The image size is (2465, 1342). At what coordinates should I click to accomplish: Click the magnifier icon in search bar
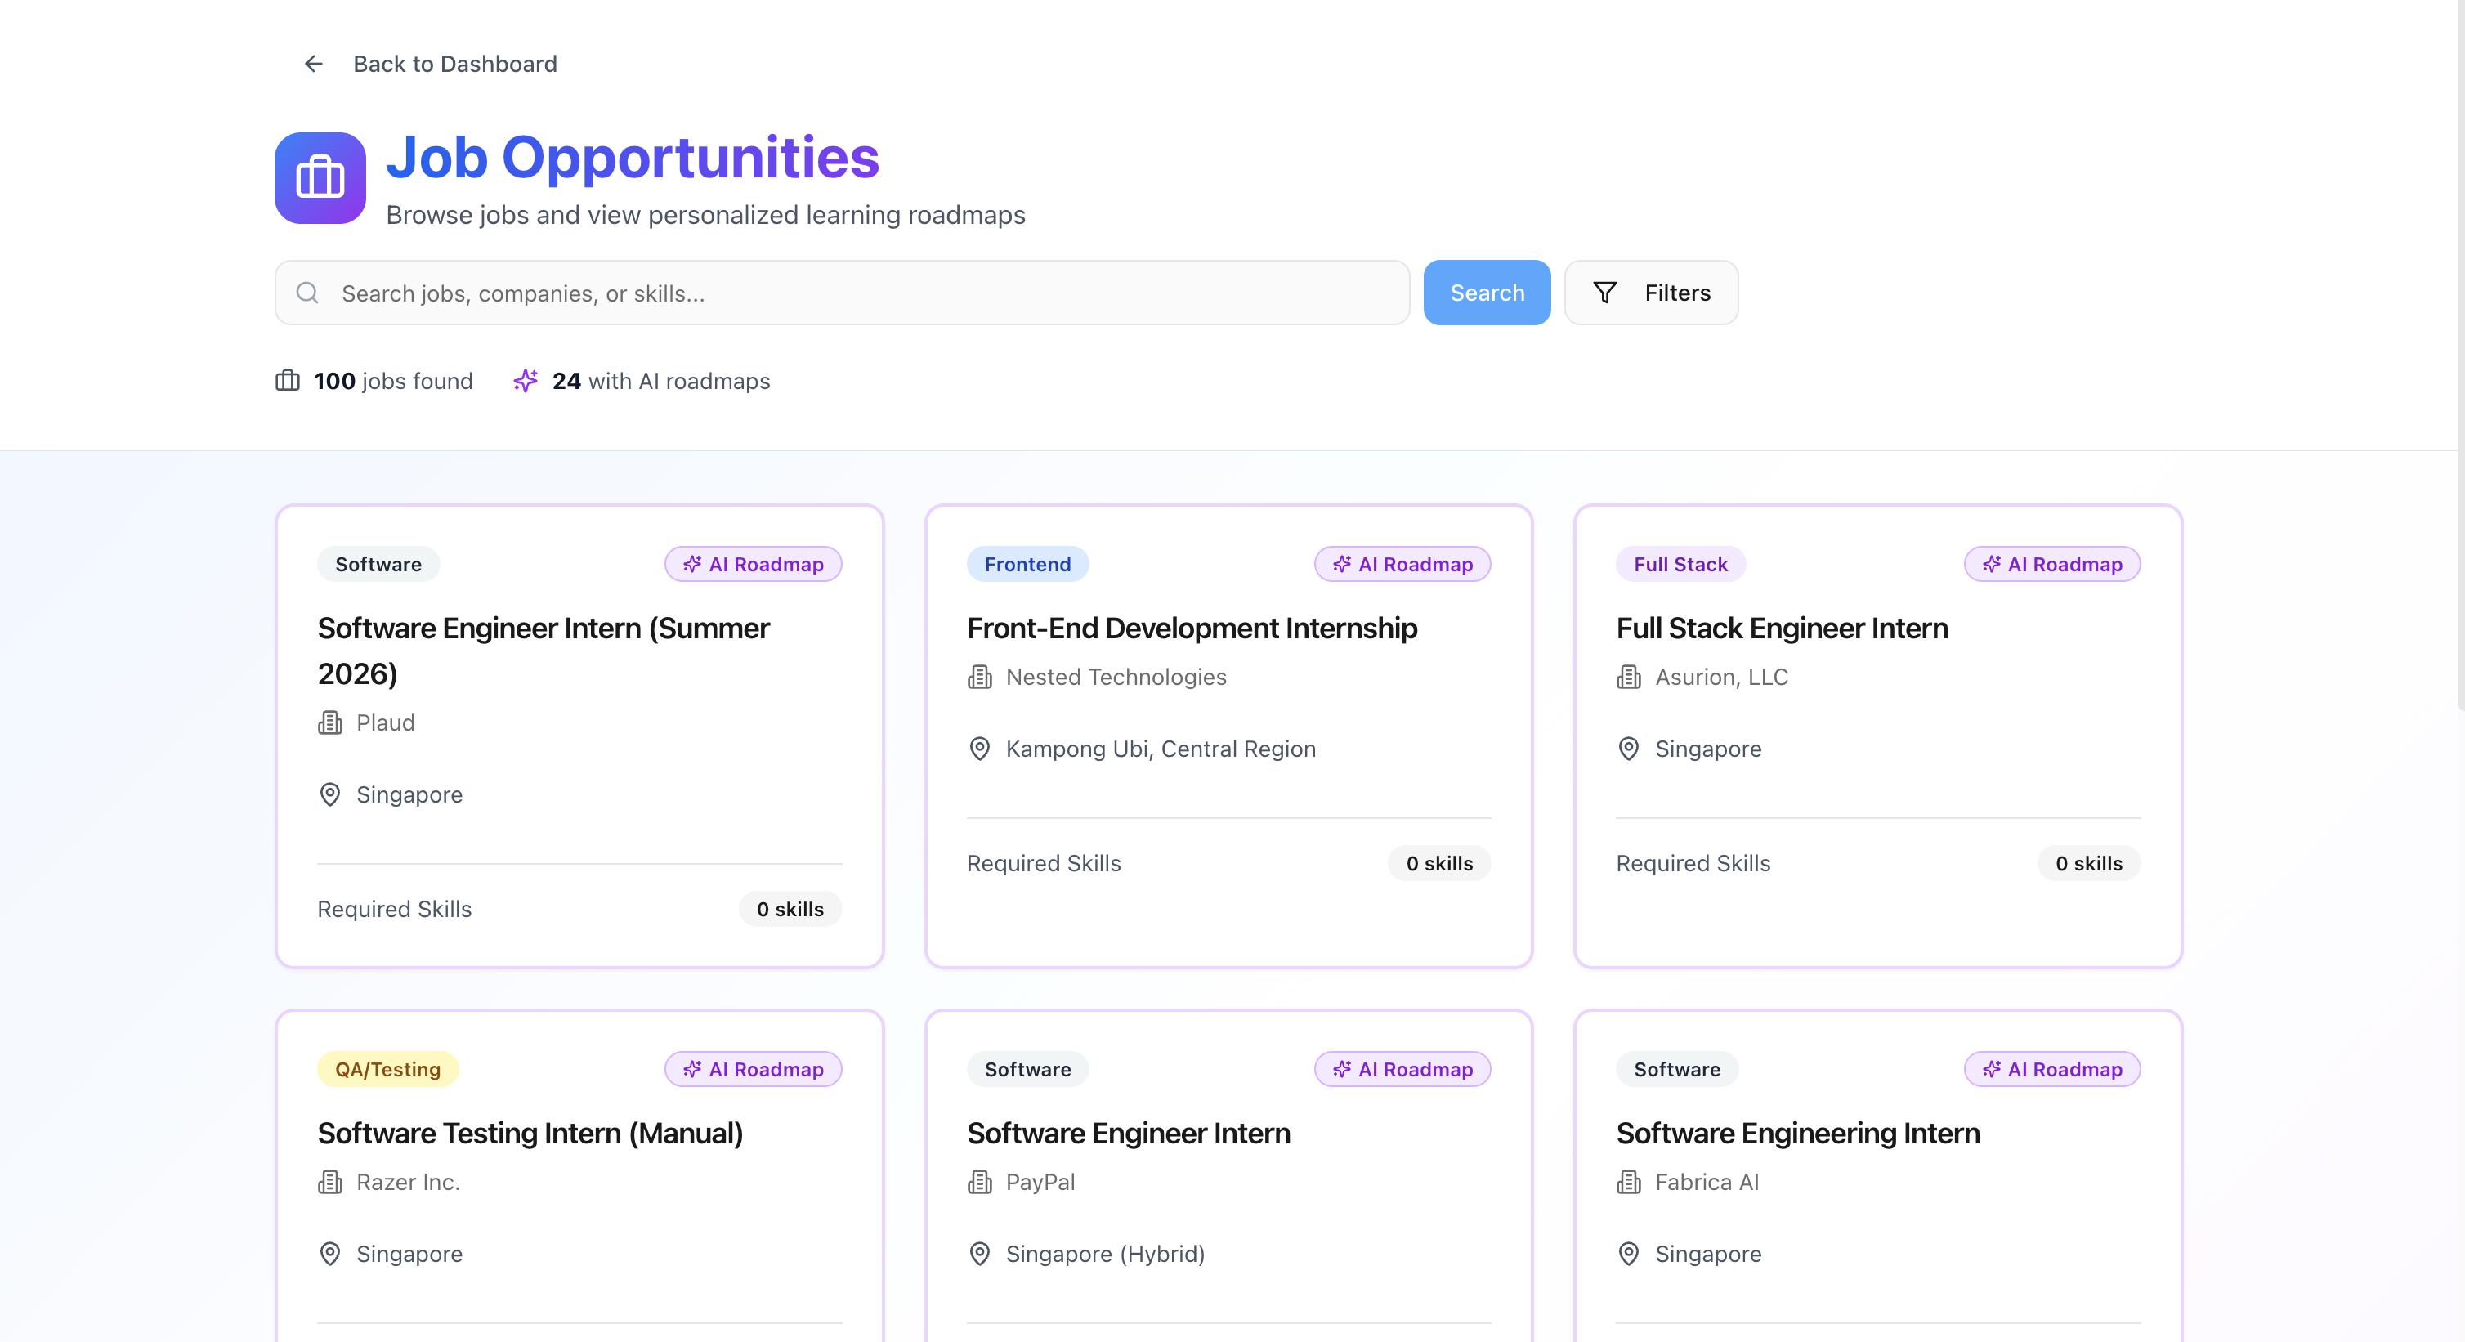pos(307,293)
